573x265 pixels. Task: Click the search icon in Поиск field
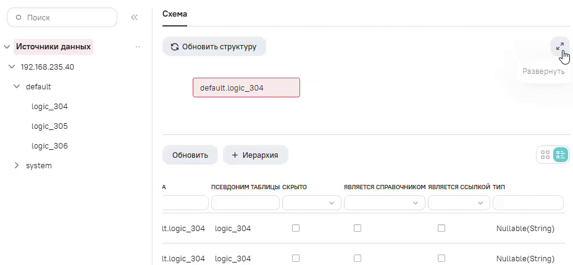18,18
